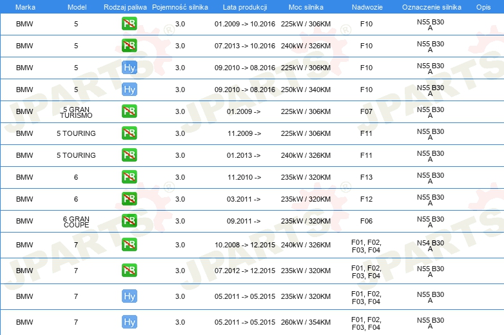Click the date range 07.2012 -> 12.2015
The image size is (504, 335).
click(x=245, y=271)
